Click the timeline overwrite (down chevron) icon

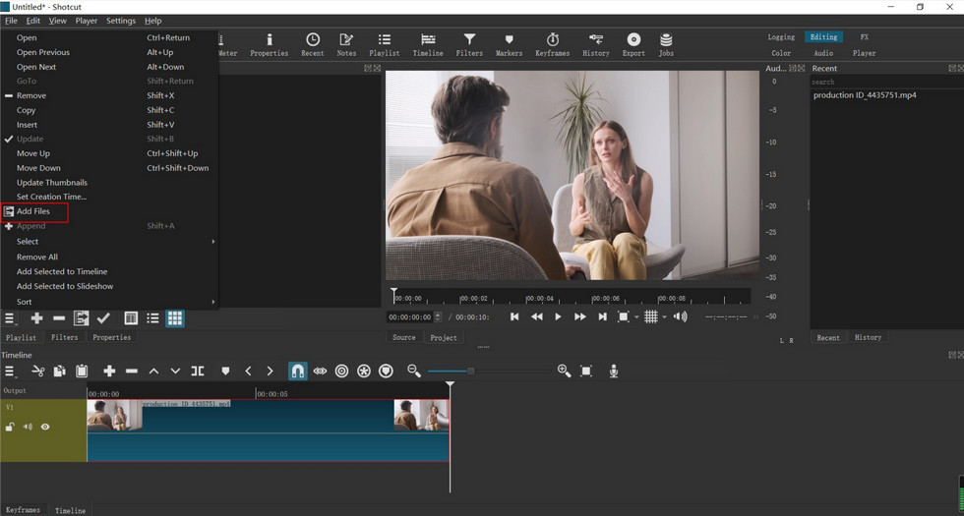[x=175, y=372]
